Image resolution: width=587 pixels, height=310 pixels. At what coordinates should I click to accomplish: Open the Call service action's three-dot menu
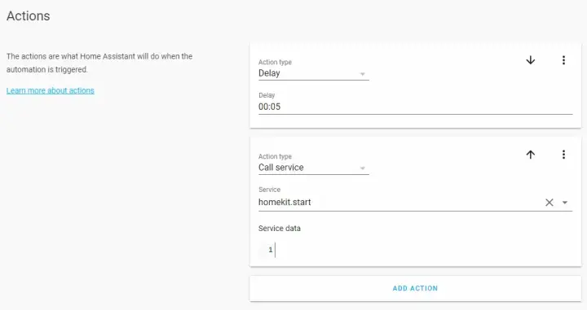point(563,155)
